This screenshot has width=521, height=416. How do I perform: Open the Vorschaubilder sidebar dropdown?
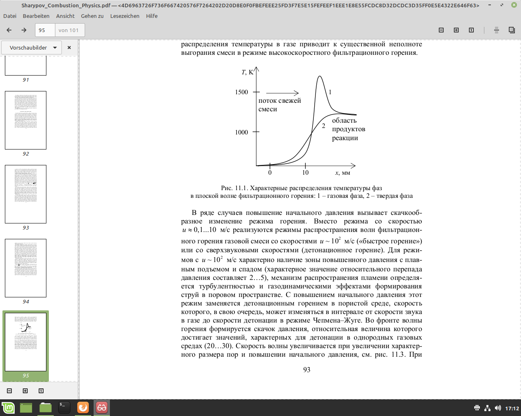click(x=32, y=48)
